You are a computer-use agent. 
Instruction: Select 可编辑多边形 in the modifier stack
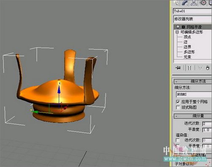[x=192, y=32]
